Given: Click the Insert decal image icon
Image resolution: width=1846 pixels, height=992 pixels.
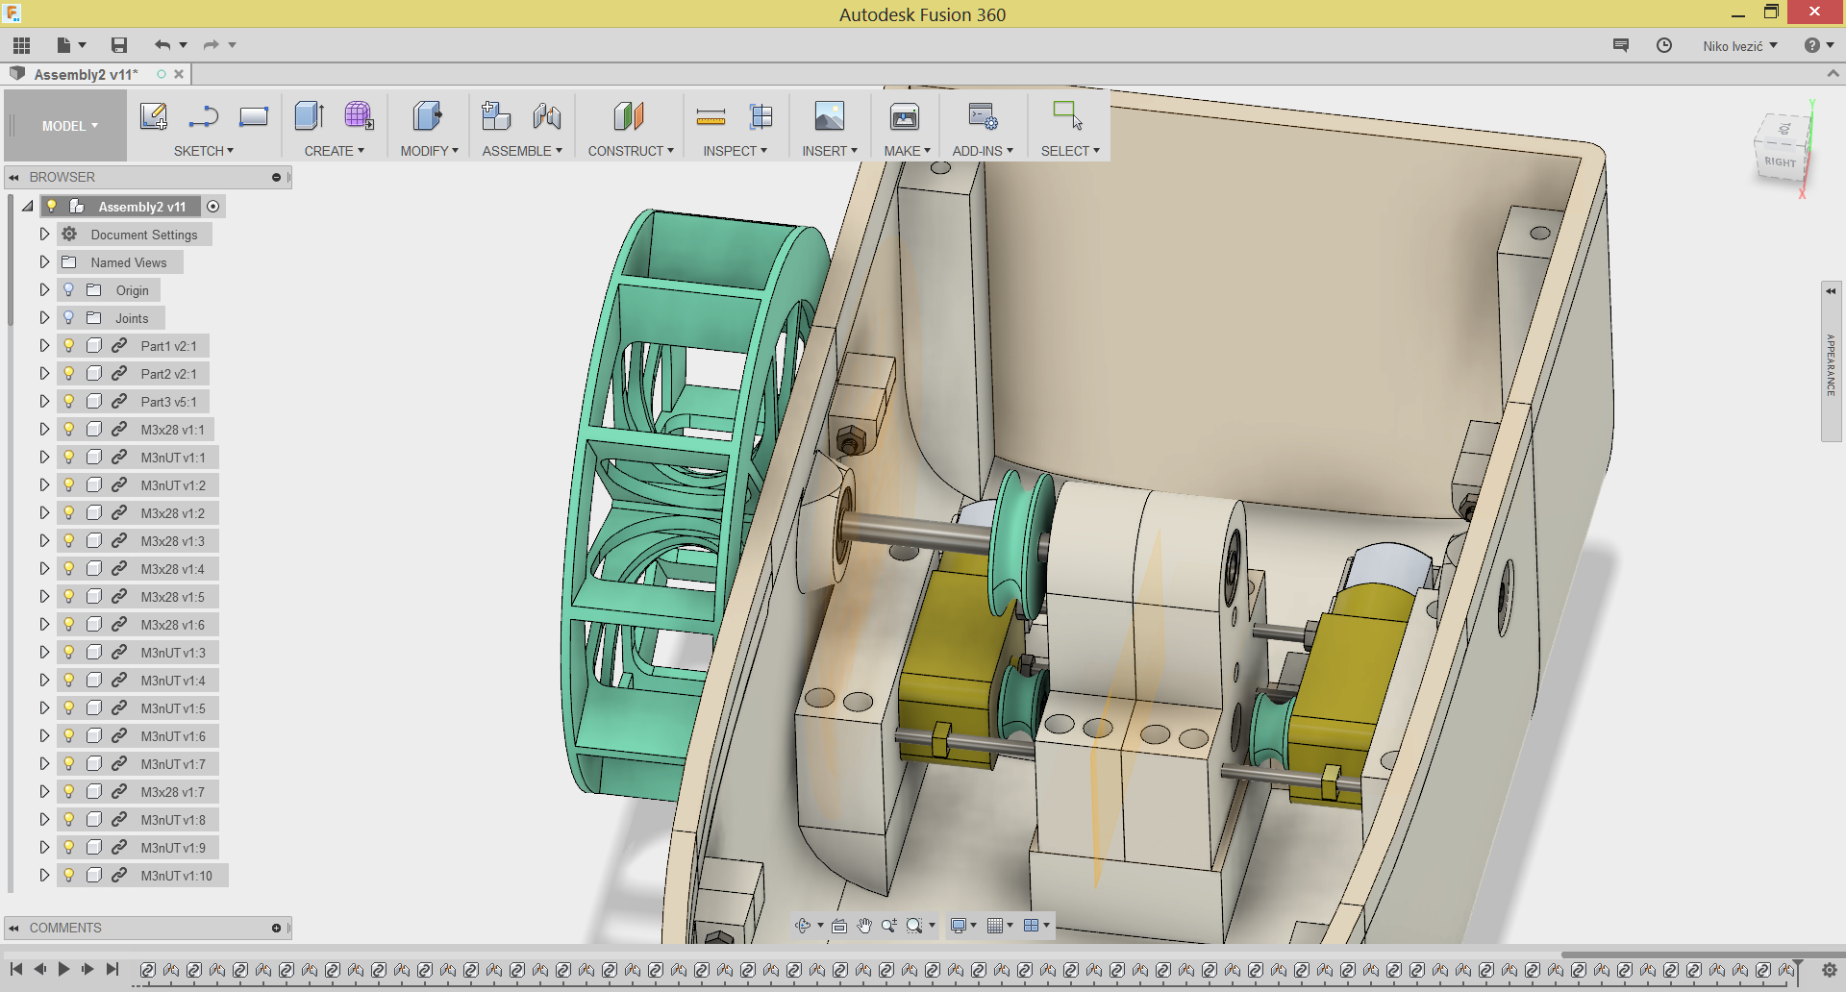Looking at the screenshot, I should pos(829,116).
